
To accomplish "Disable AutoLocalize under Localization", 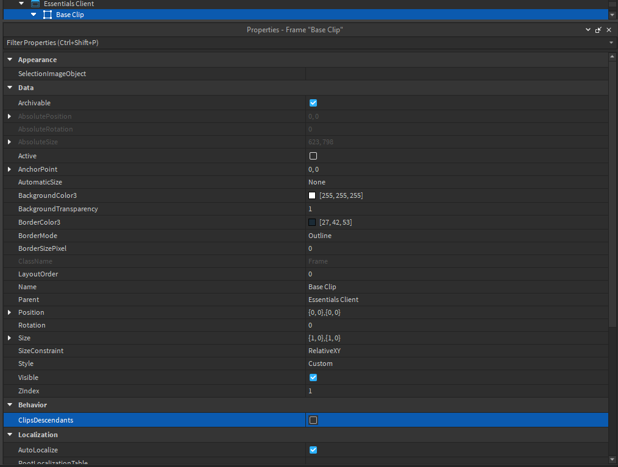I will [x=313, y=450].
